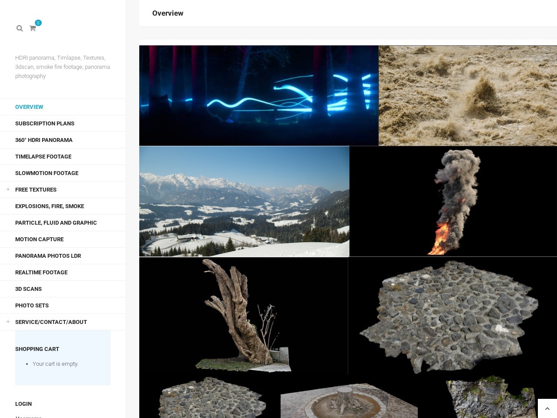Open the large cobblestone 3D scan thumbnail

453,316
